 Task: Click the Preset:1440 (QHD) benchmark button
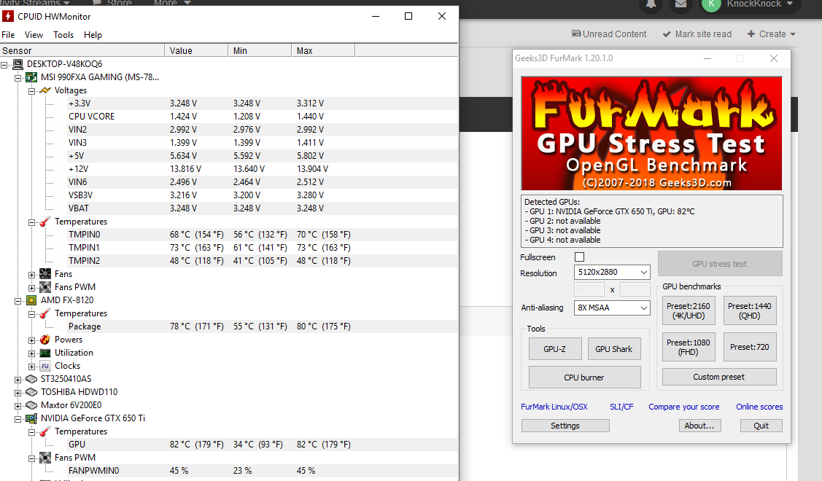(x=750, y=310)
